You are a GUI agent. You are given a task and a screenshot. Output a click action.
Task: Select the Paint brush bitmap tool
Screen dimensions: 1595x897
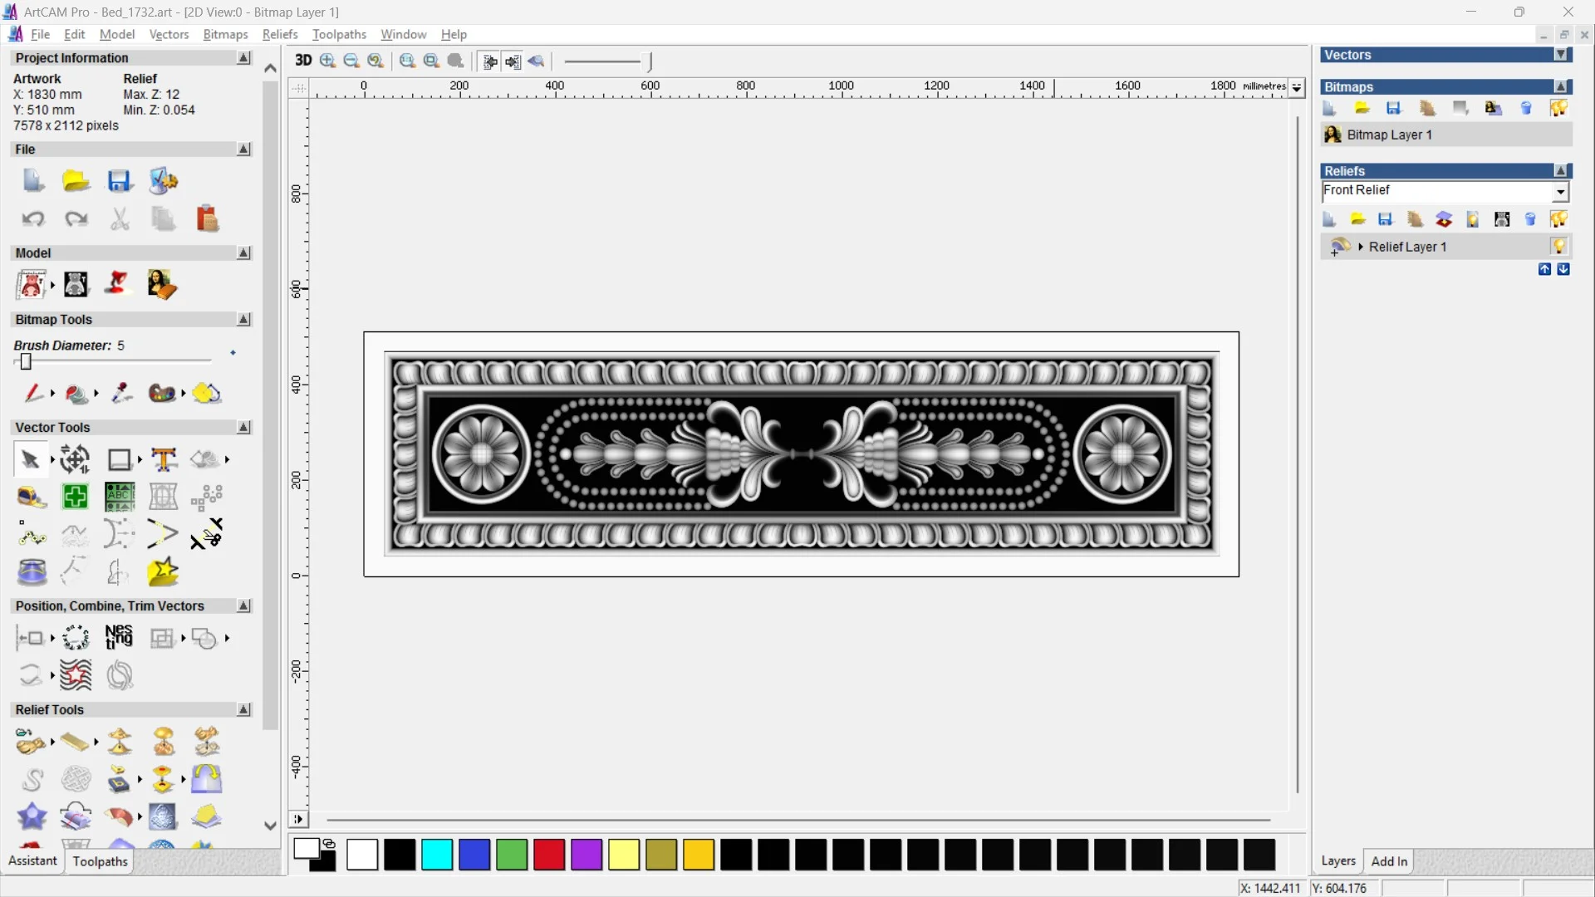[32, 393]
